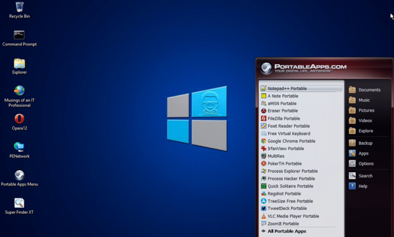Screen dimensions: 394x237
Task: Click the Notepad++ Portable icon in menu
Action: coord(264,88)
